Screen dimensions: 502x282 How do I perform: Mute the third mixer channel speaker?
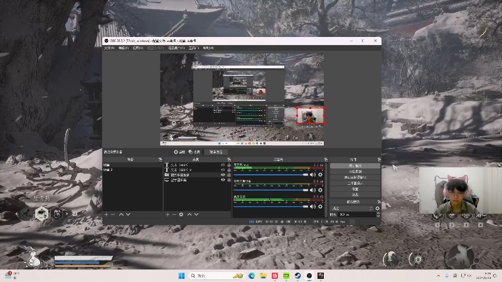point(312,207)
